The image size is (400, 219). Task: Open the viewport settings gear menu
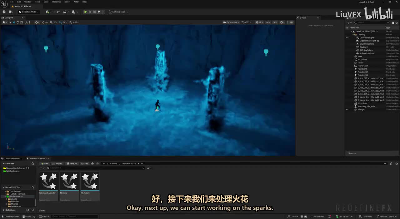click(x=282, y=22)
